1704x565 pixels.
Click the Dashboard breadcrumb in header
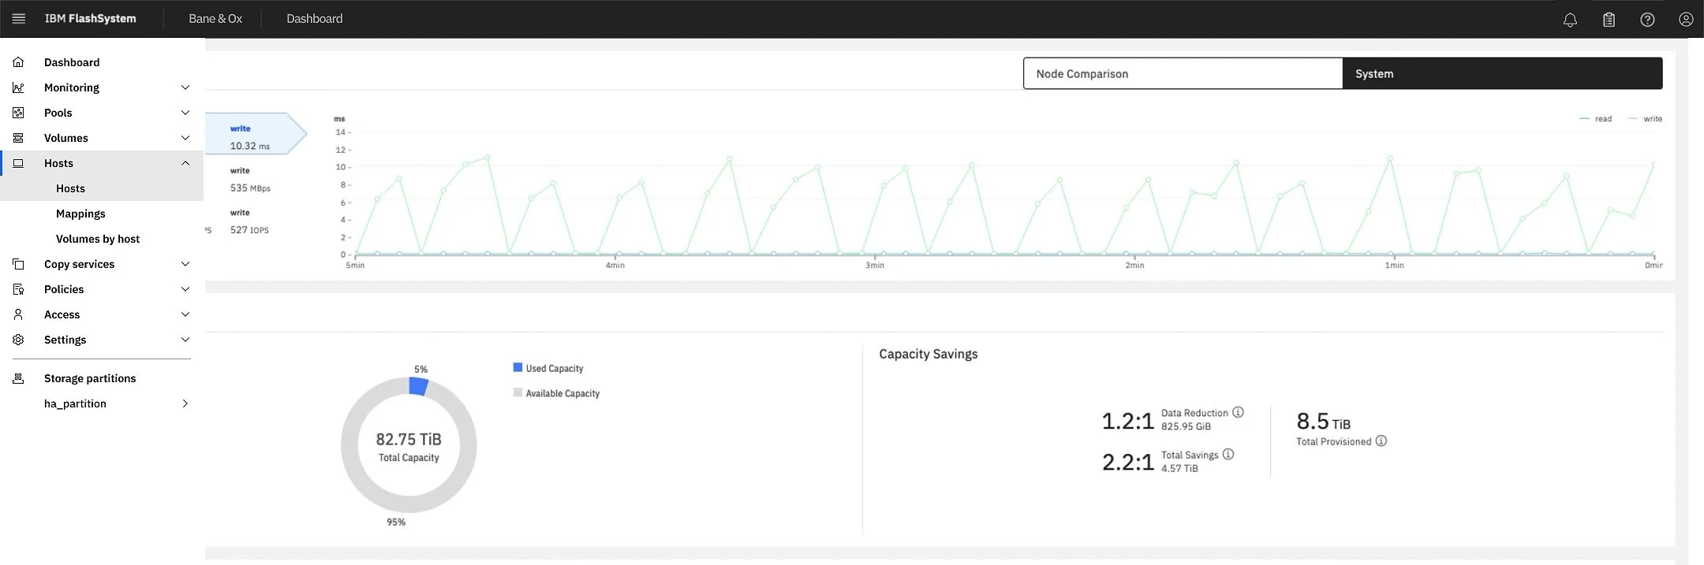click(314, 19)
